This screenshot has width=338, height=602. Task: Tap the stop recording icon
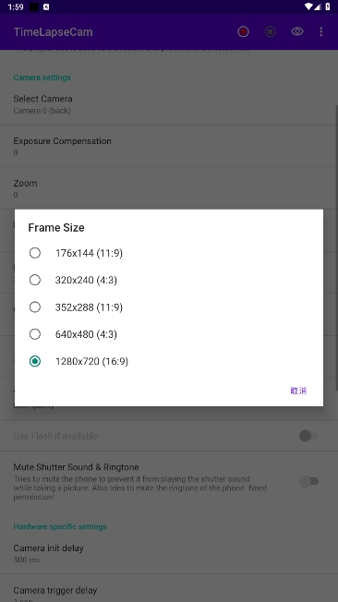[x=271, y=31]
